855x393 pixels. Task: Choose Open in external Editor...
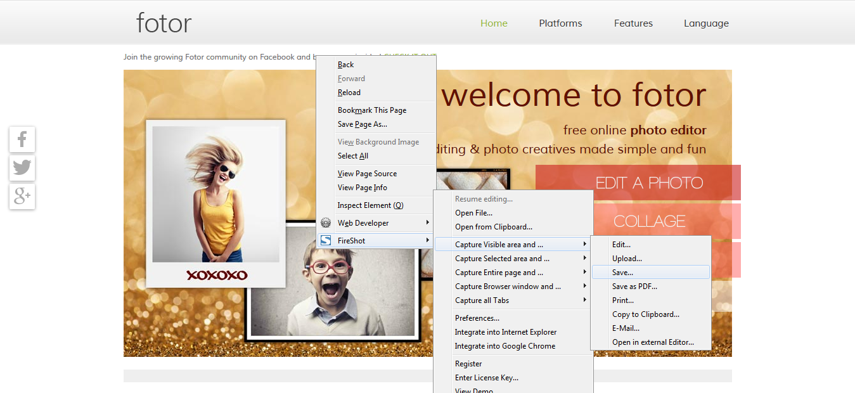(651, 342)
